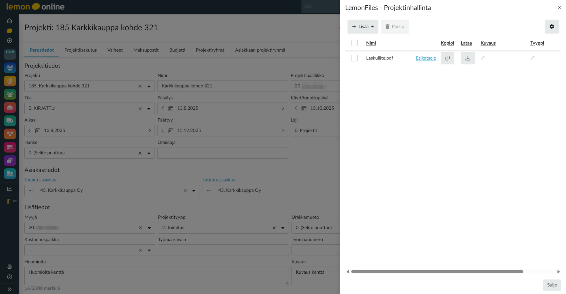Image resolution: width=566 pixels, height=294 pixels.
Task: Edit the Tyyppi pencil for Laskuliite.pdf
Action: [532, 58]
